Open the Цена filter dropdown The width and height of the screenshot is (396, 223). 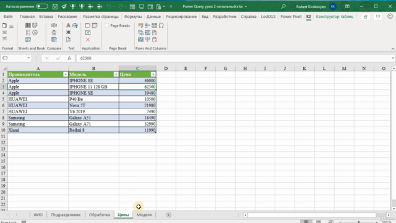(x=153, y=74)
